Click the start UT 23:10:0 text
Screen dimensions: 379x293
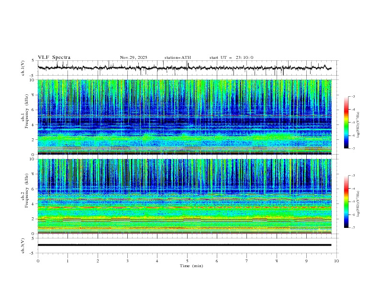pos(231,57)
